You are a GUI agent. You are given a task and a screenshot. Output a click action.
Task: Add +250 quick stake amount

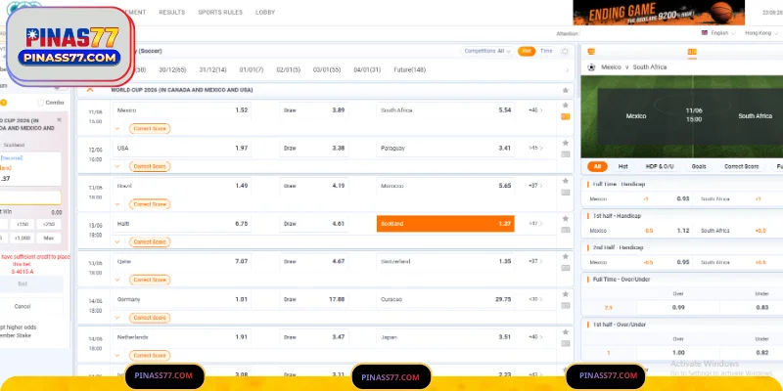[48, 225]
